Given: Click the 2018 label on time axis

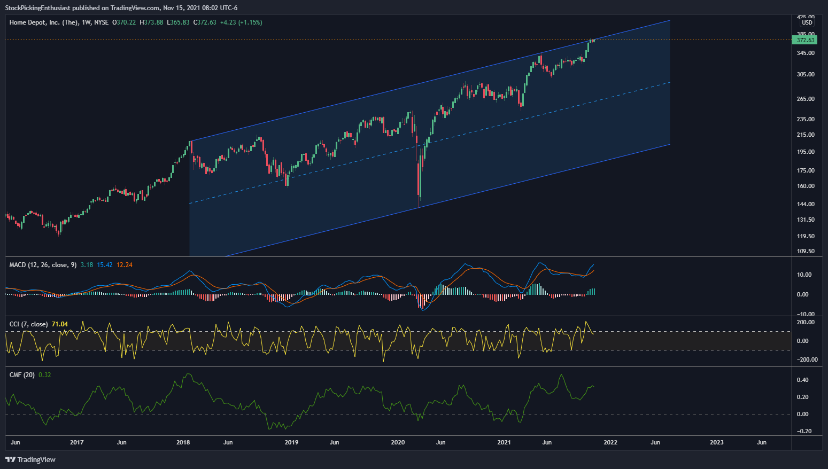Looking at the screenshot, I should (x=183, y=443).
